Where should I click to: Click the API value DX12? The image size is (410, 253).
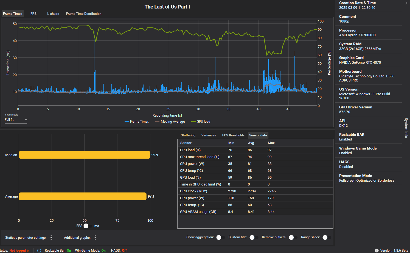[x=343, y=126]
